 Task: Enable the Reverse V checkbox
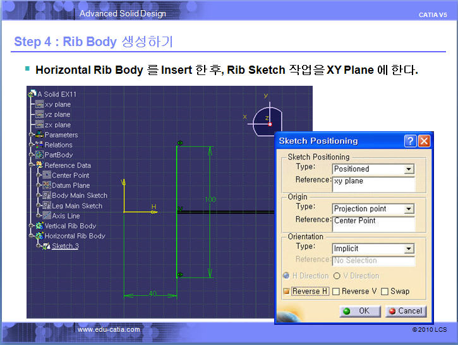tap(336, 291)
